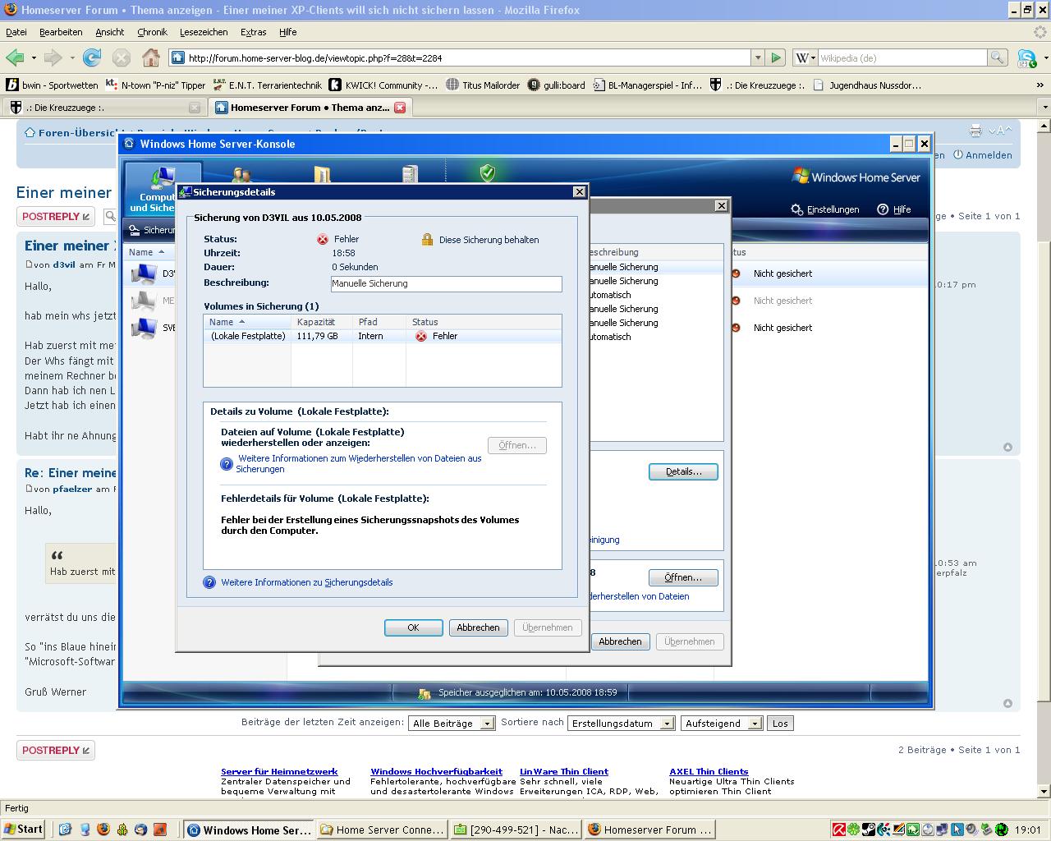The height and width of the screenshot is (841, 1051).
Task: Open the network health shield icon
Action: point(488,172)
